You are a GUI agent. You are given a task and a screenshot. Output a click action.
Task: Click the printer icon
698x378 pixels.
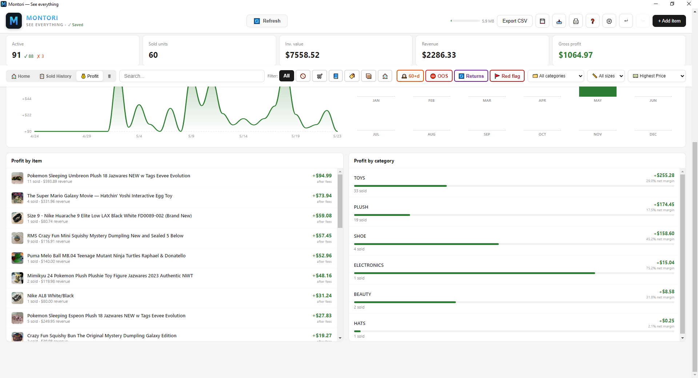click(x=576, y=21)
